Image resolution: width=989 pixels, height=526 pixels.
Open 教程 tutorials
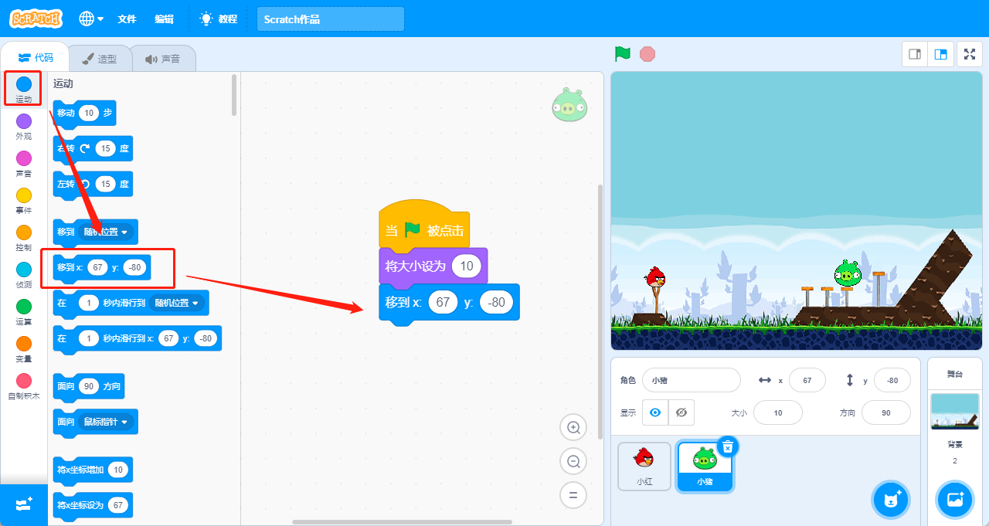219,19
